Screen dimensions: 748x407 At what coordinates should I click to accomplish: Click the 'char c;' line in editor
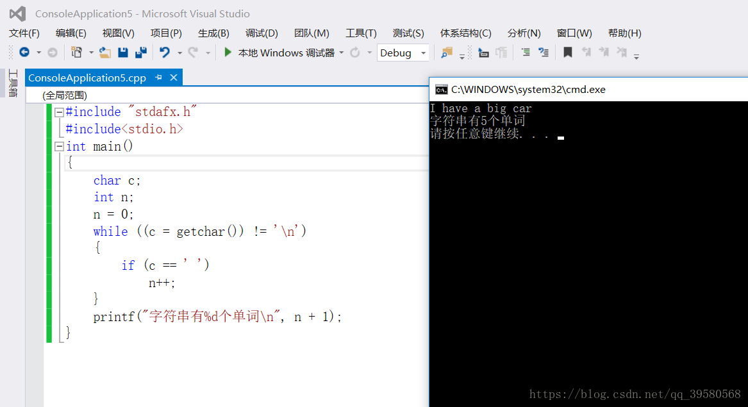pos(117,180)
